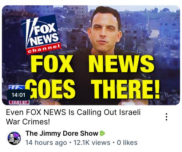
Task: Click the 14:01 video duration badge
Action: (x=19, y=95)
